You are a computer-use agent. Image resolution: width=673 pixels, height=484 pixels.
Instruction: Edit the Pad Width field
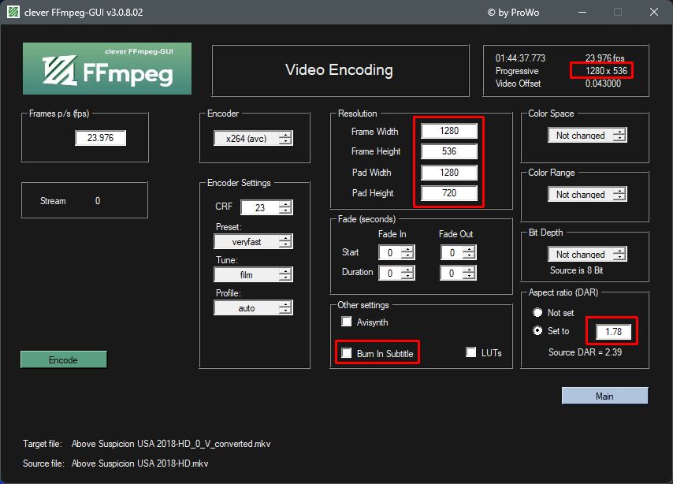(x=449, y=172)
